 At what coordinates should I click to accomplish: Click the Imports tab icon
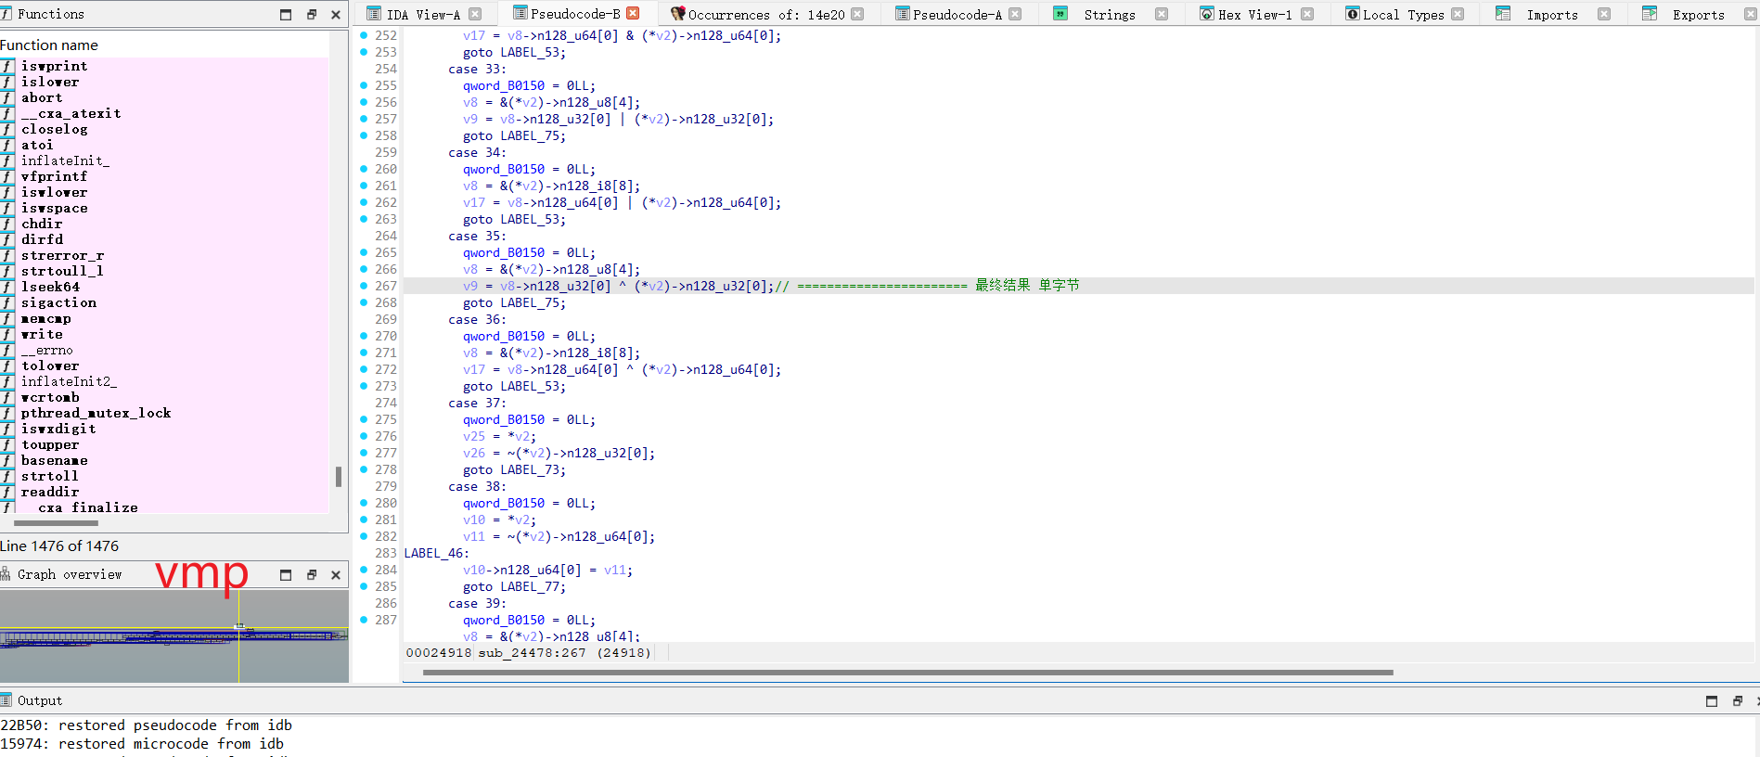pos(1503,14)
